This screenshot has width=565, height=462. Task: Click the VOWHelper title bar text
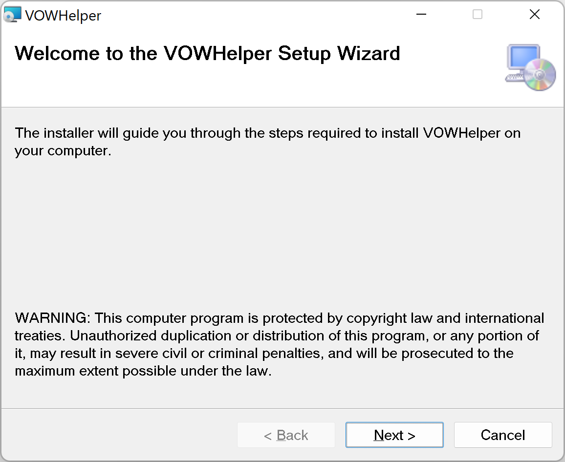coord(63,16)
